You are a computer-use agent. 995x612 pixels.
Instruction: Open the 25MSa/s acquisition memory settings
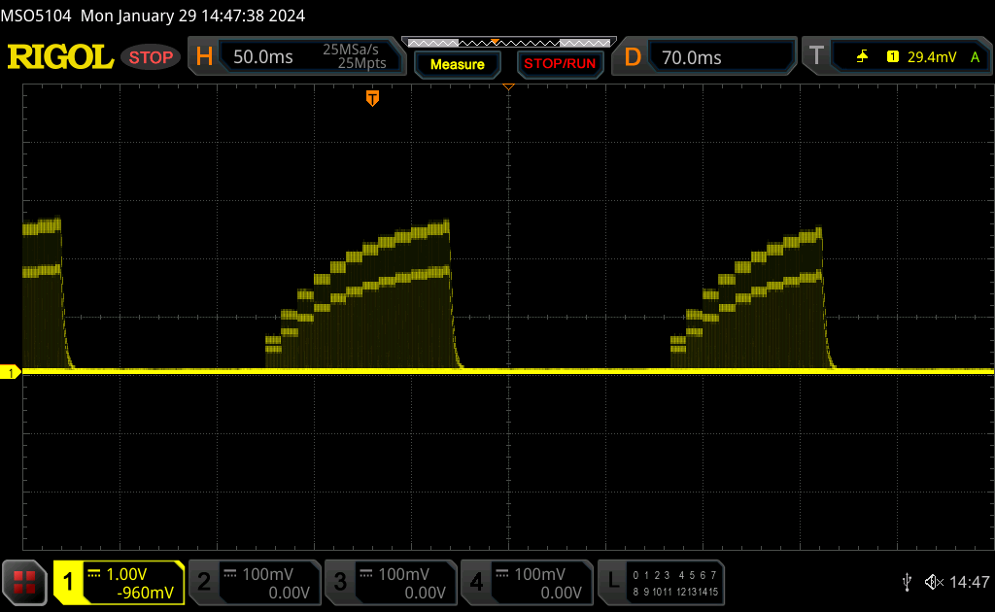click(355, 57)
